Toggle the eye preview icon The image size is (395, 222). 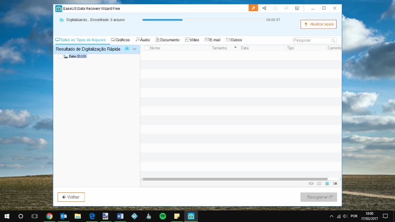click(x=311, y=183)
